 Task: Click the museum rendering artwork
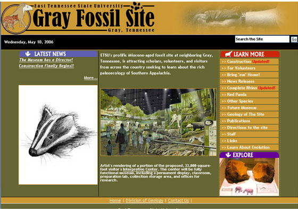tap(159, 122)
